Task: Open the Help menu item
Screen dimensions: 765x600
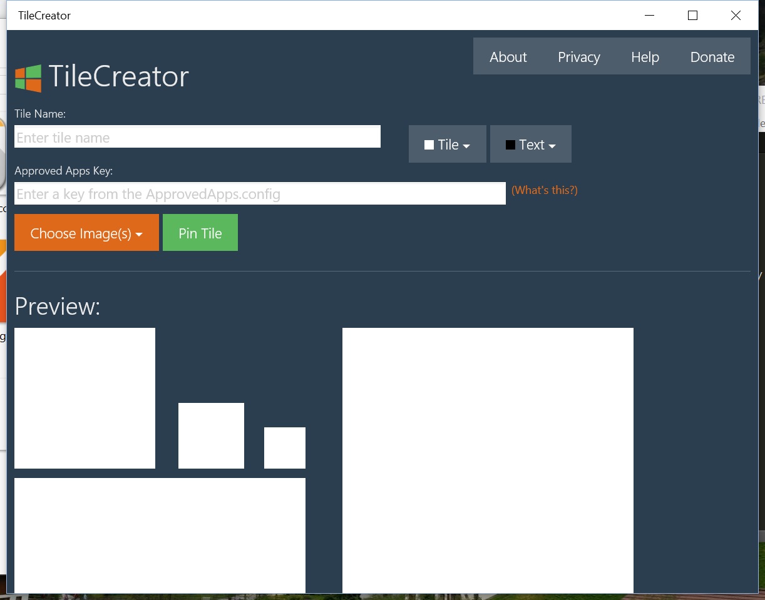Action: pyautogui.click(x=645, y=57)
